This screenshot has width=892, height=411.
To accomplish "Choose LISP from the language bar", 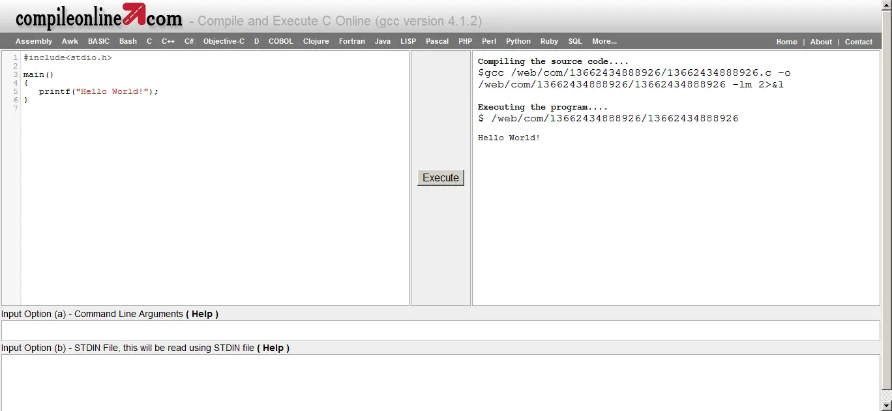I will pyautogui.click(x=408, y=41).
